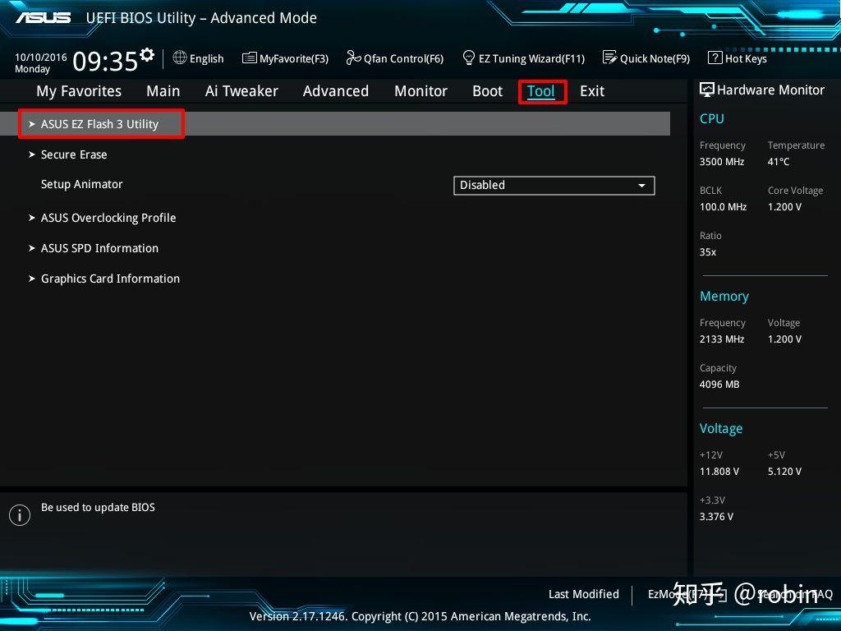Click 'Be used to update BIOS' help text
The width and height of the screenshot is (841, 631).
pyautogui.click(x=99, y=508)
